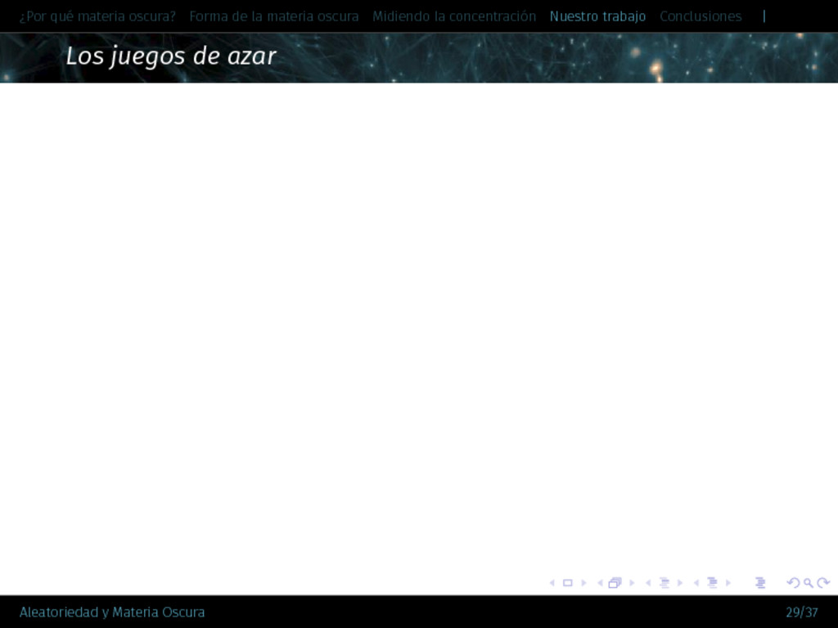Click the subsection navigation icon
The width and height of the screenshot is (838, 628).
(665, 583)
